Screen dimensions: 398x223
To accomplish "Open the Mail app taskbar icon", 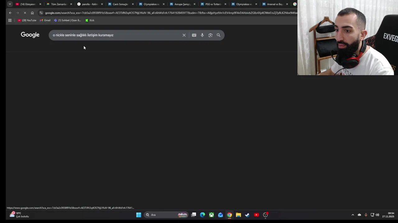I will [220, 215].
